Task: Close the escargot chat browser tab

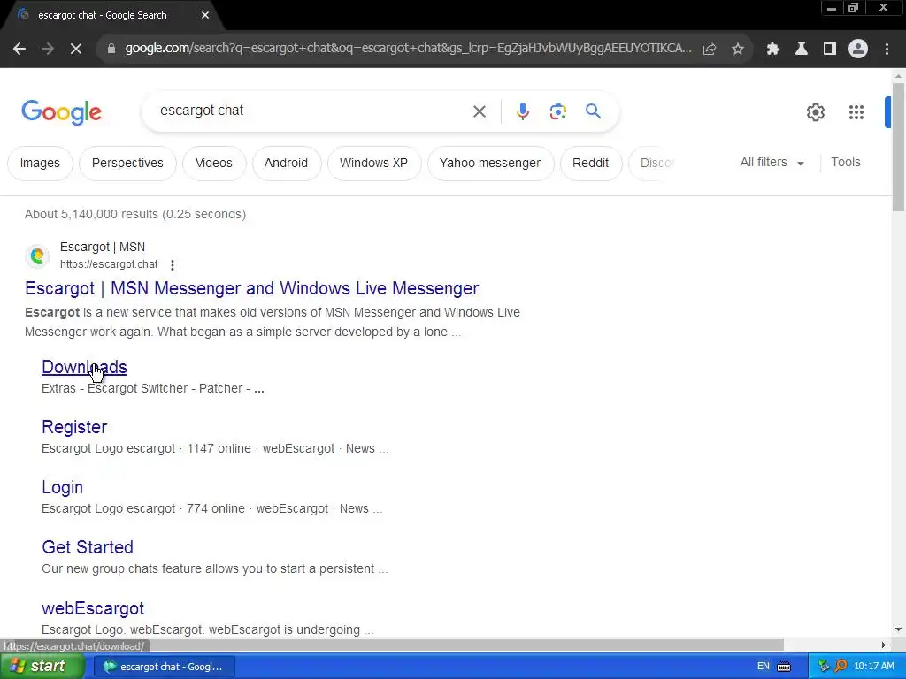Action: tap(205, 15)
